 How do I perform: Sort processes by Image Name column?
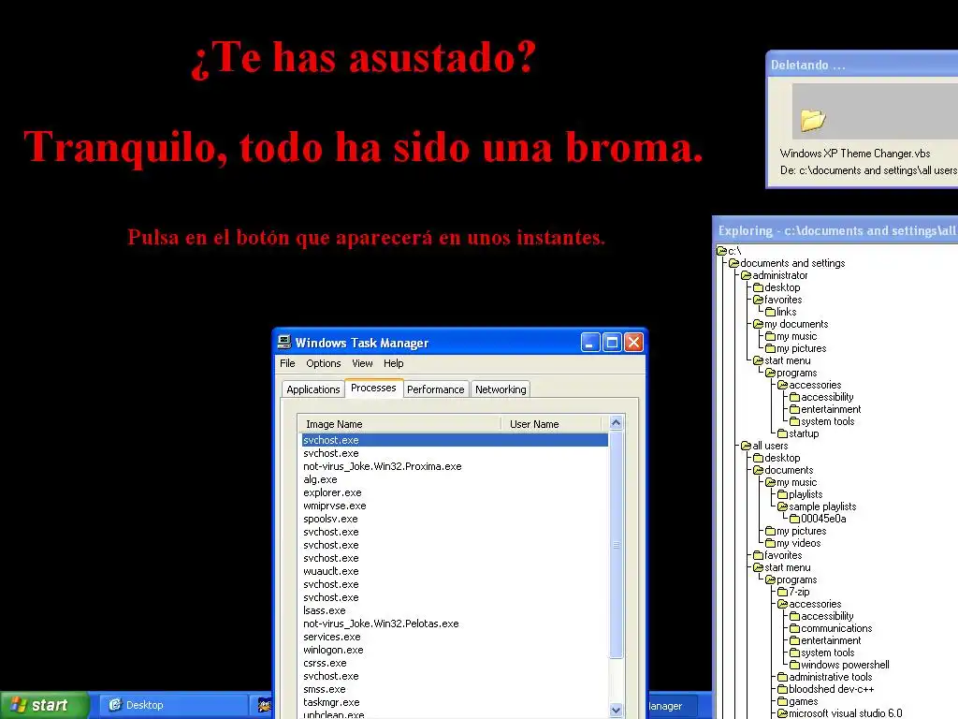[399, 424]
